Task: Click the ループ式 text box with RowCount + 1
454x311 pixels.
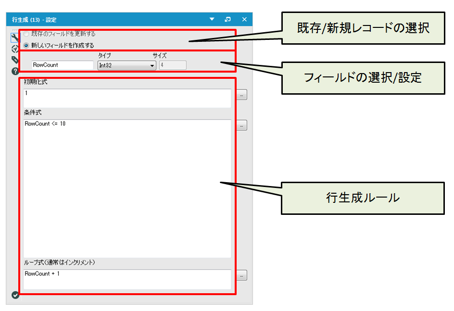Action: tap(127, 279)
